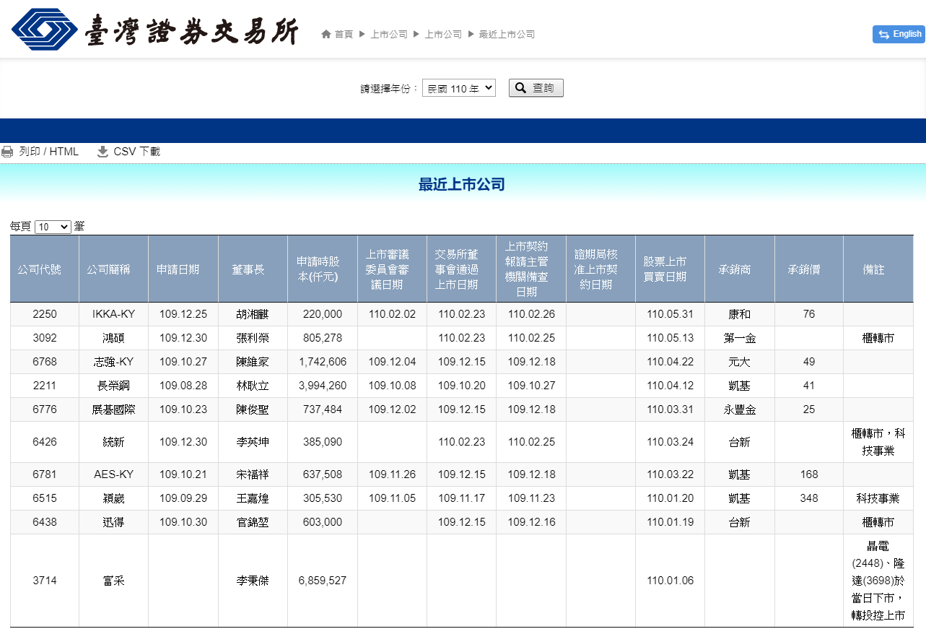
Task: Select company name 統新
Action: click(114, 442)
